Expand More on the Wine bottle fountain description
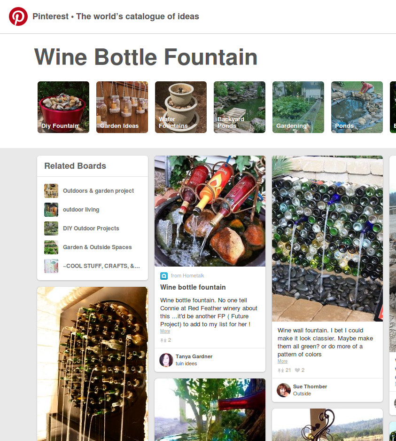The image size is (396, 441). [165, 331]
